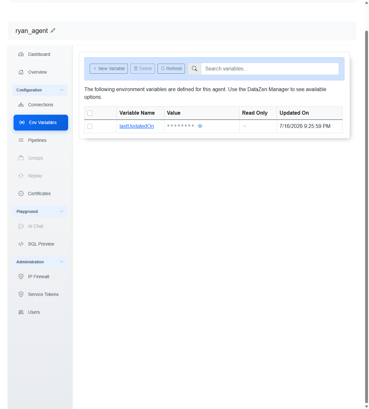Edit the ryan_agent name with pencil icon
The width and height of the screenshot is (369, 409).
click(x=53, y=30)
